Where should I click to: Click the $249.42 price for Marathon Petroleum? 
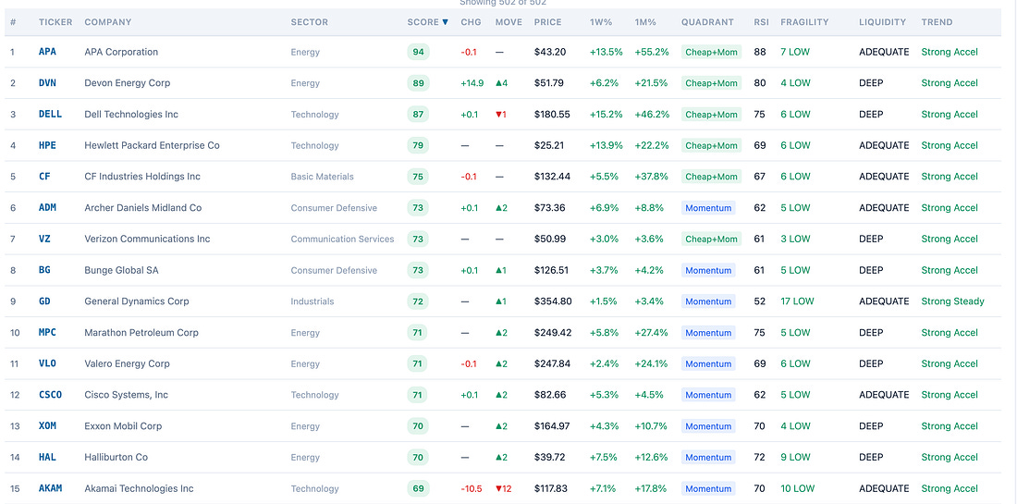553,332
